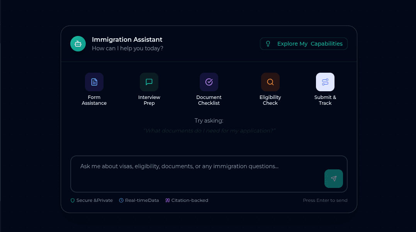This screenshot has width=416, height=232.
Task: Click the Explore My Capabilities button
Action: pyautogui.click(x=304, y=44)
